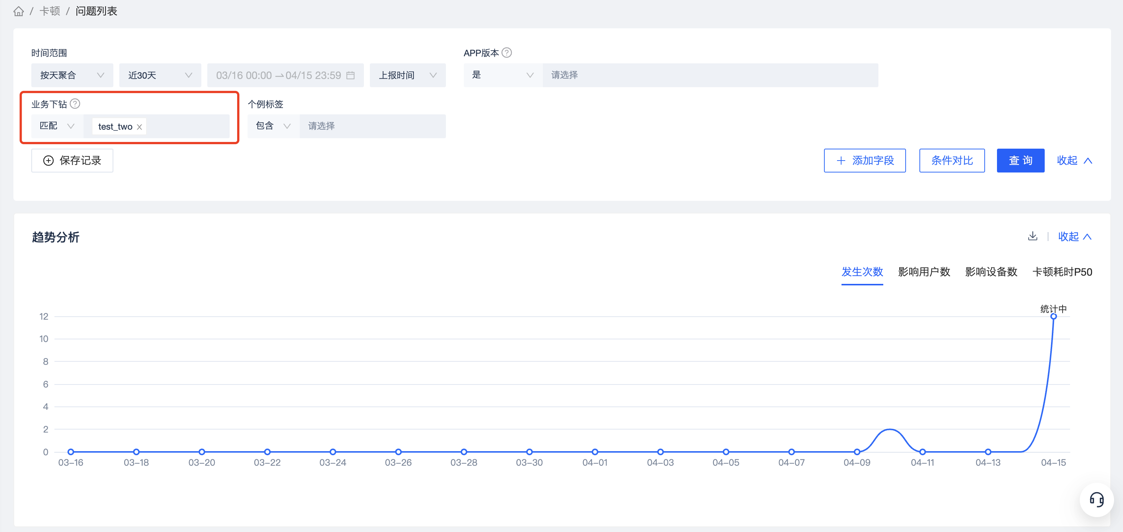
Task: Open customer support headset icon
Action: point(1097,499)
